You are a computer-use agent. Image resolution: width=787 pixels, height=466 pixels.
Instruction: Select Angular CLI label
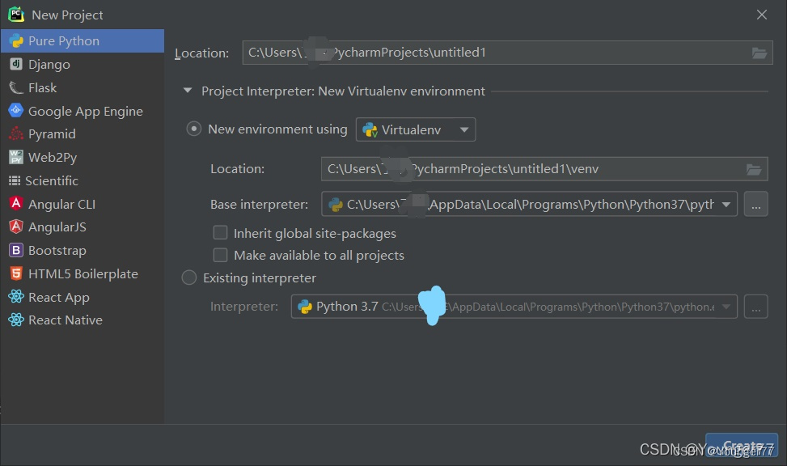tap(61, 205)
